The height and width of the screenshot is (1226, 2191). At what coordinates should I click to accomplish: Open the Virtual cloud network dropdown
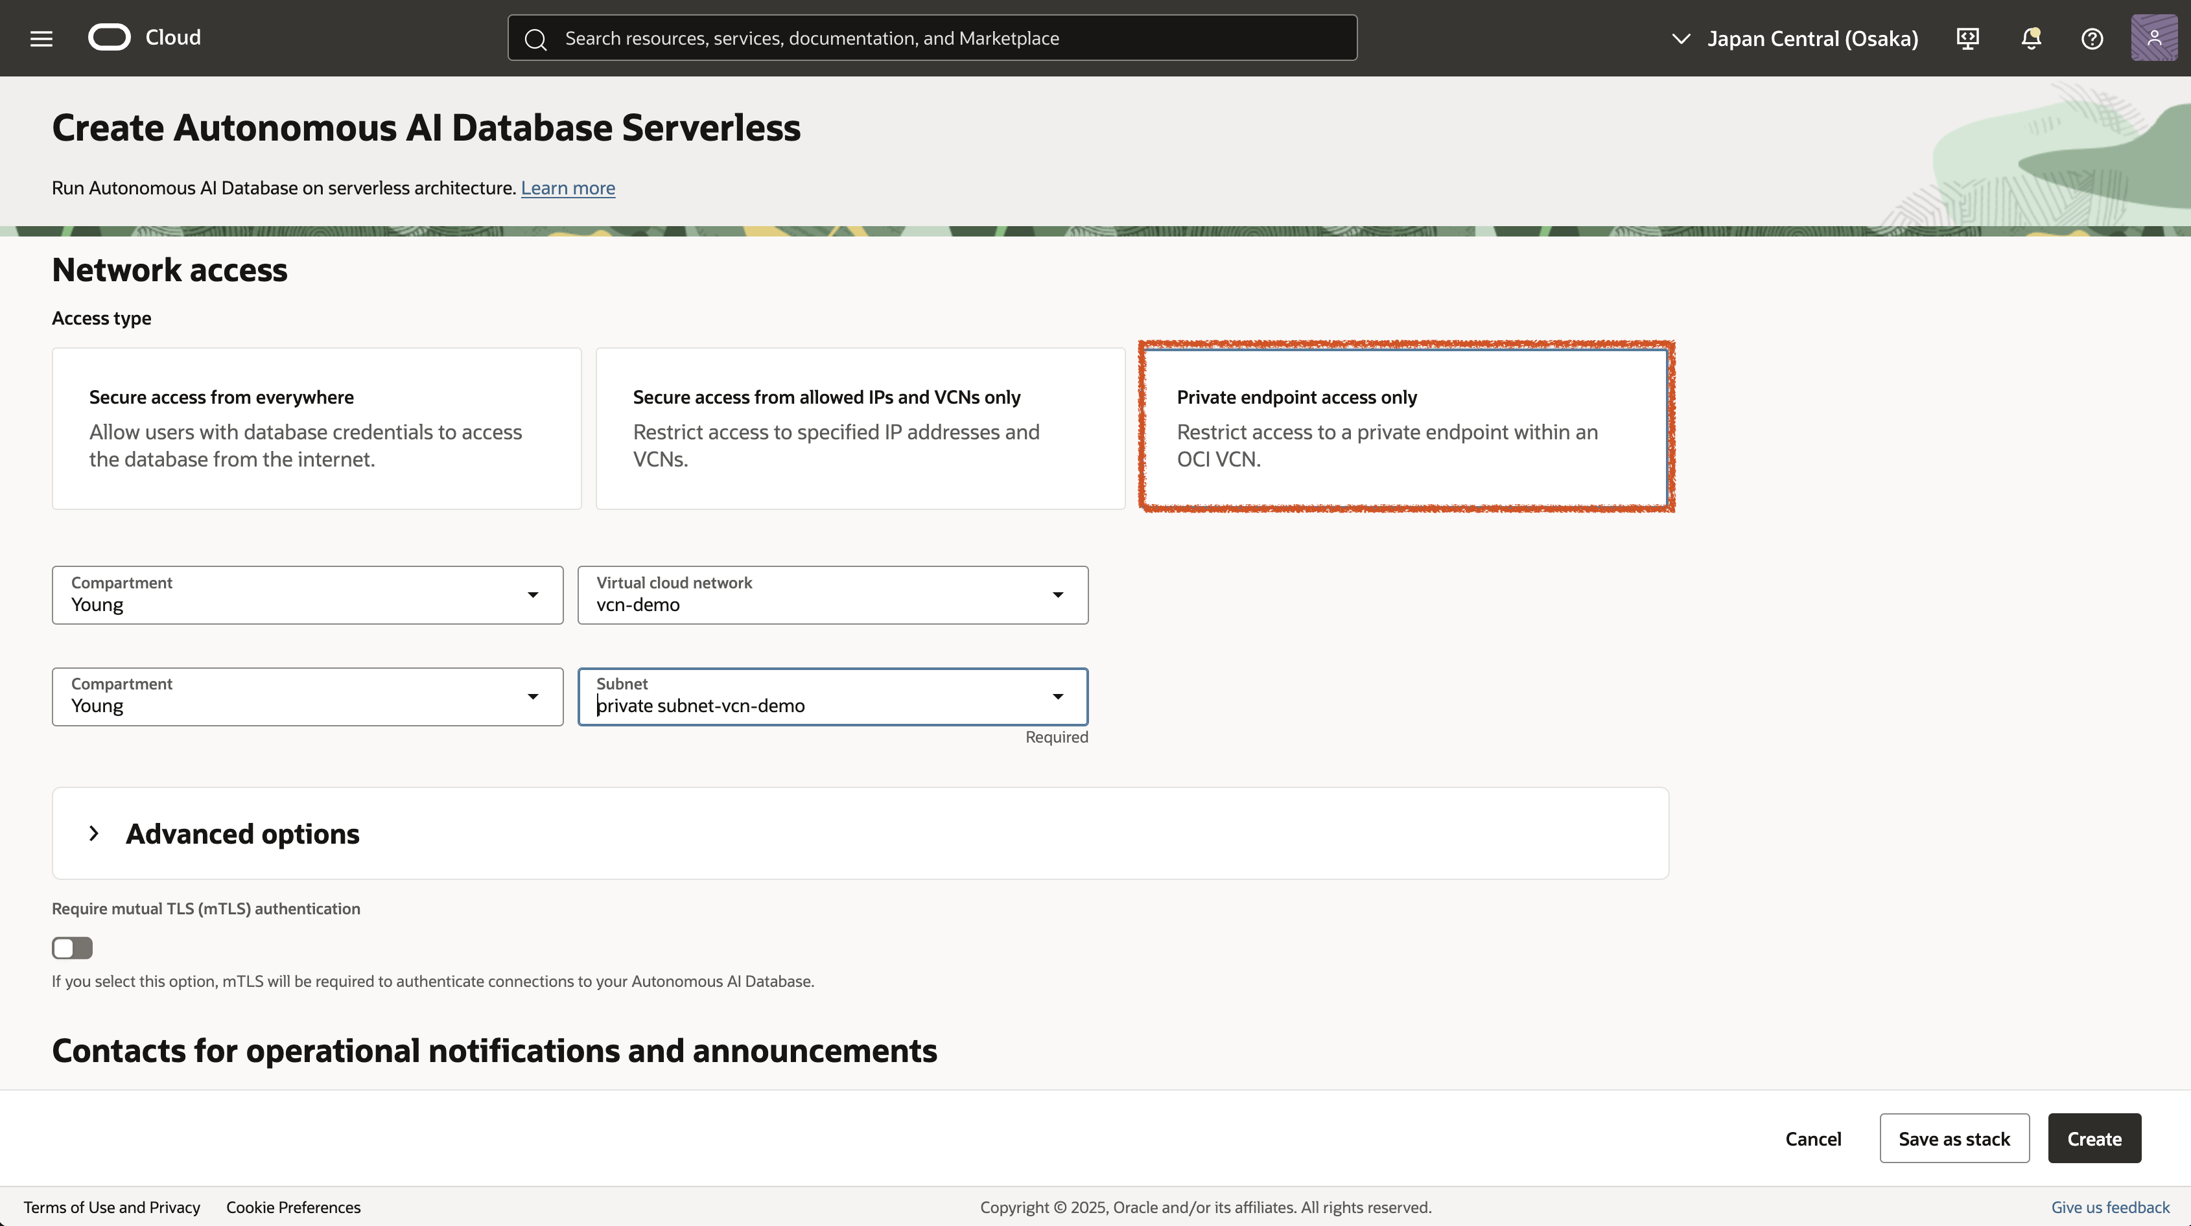[x=832, y=595]
